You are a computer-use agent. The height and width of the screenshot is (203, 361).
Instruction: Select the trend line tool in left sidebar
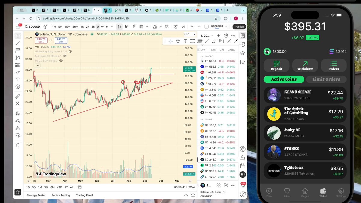coord(18,43)
